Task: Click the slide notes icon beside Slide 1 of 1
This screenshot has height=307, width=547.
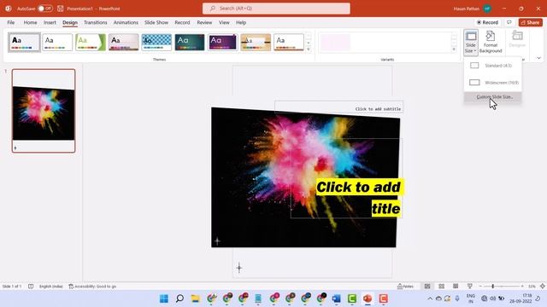Action: 31,287
